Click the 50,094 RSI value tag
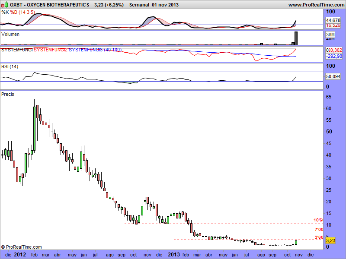This screenshot has width=346, height=259. point(333,76)
